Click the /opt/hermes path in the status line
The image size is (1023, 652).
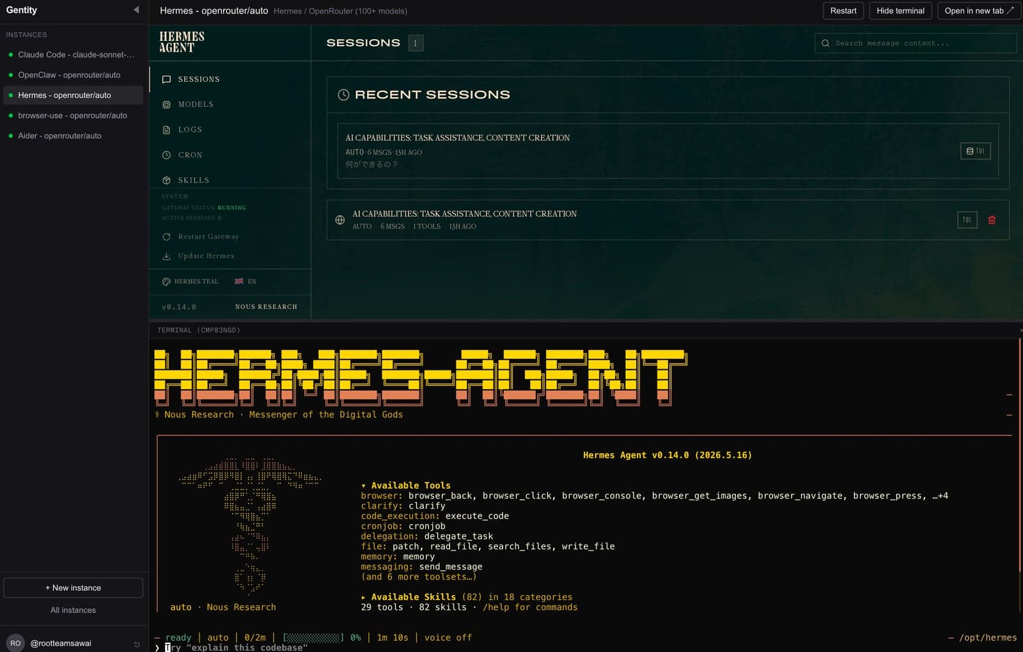988,638
